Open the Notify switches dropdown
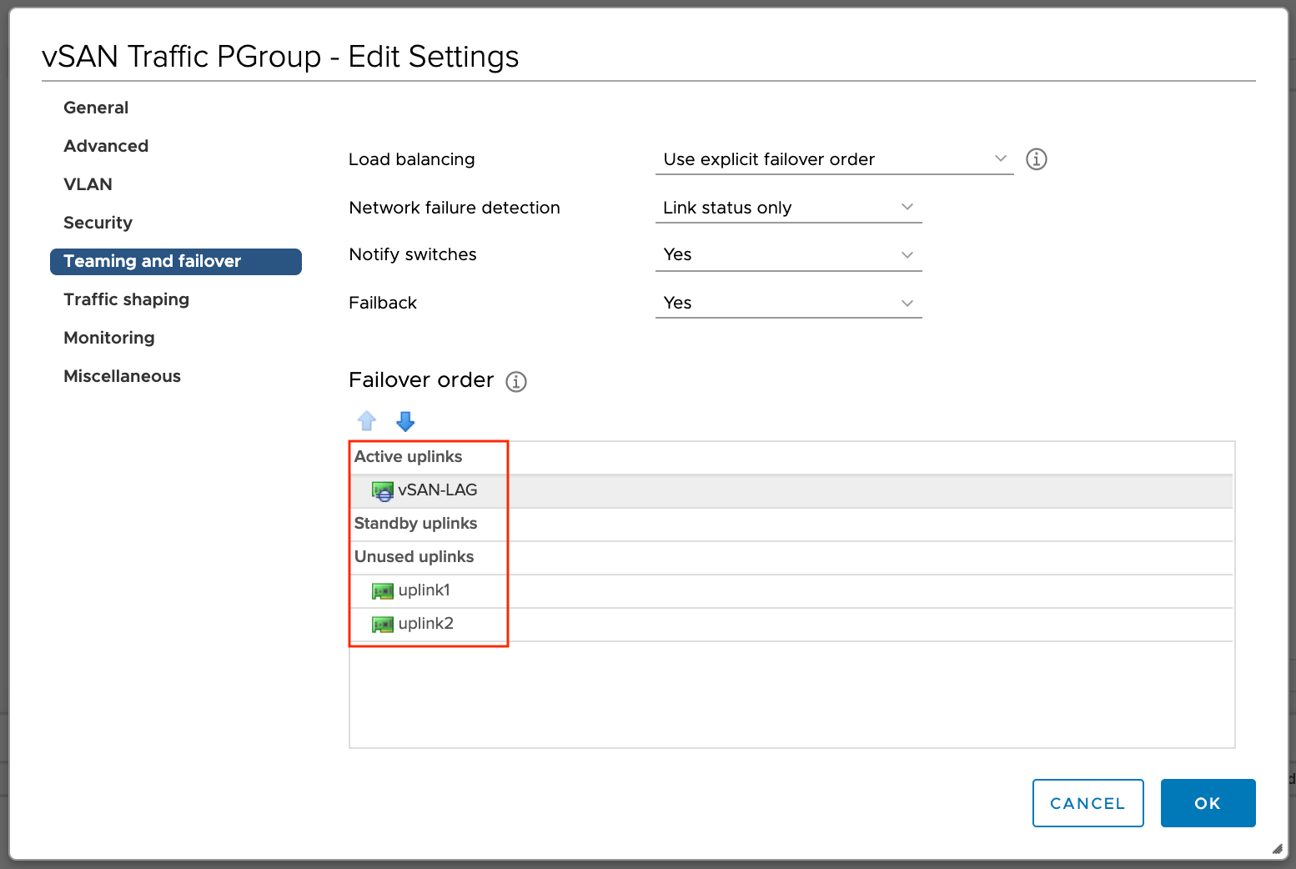Image resolution: width=1296 pixels, height=869 pixels. click(788, 255)
